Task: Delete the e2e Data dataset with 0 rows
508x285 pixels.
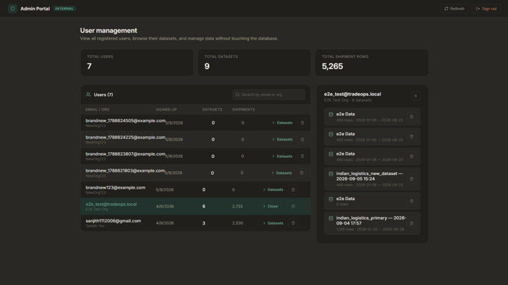Action: (412, 201)
